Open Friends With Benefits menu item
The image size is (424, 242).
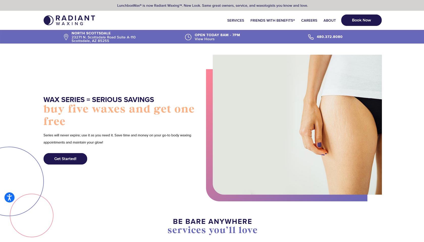pos(273,20)
